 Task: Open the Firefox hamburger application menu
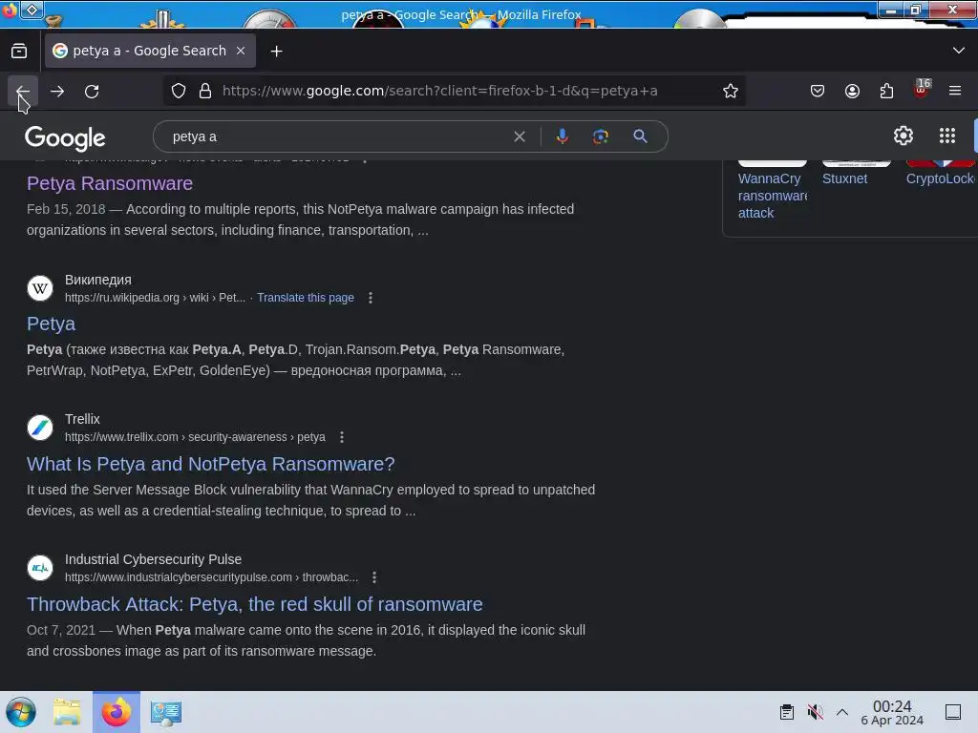tap(955, 91)
